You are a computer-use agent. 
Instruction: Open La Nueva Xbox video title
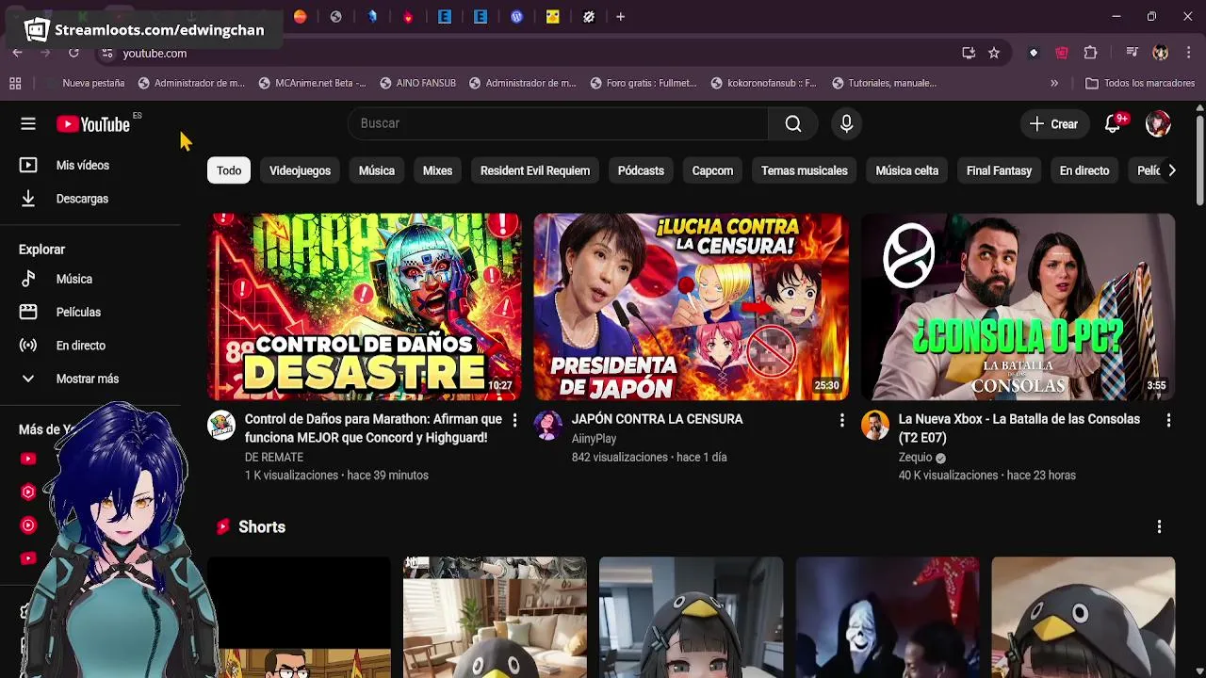pyautogui.click(x=1019, y=428)
